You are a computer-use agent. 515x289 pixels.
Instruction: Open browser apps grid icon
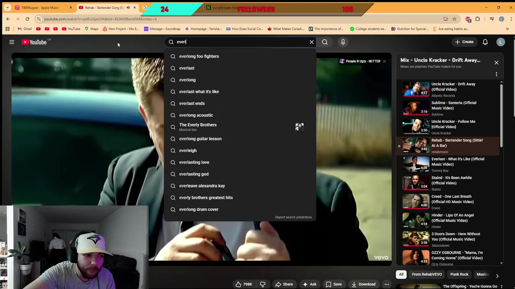pyautogui.click(x=7, y=29)
